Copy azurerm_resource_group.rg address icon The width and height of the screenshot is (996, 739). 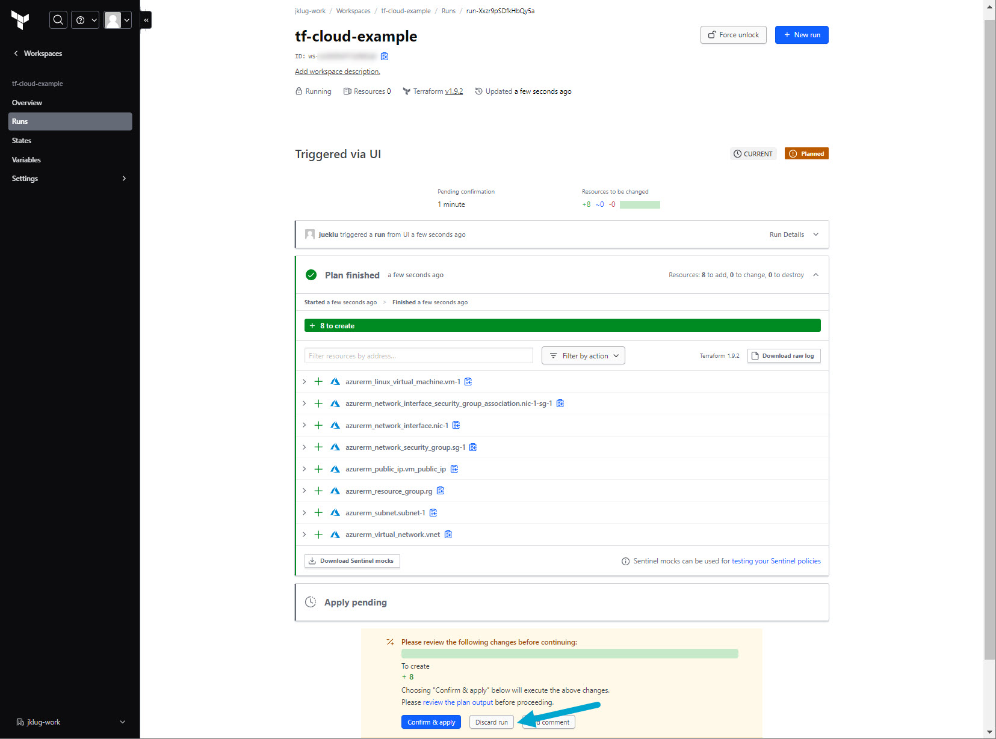(441, 491)
